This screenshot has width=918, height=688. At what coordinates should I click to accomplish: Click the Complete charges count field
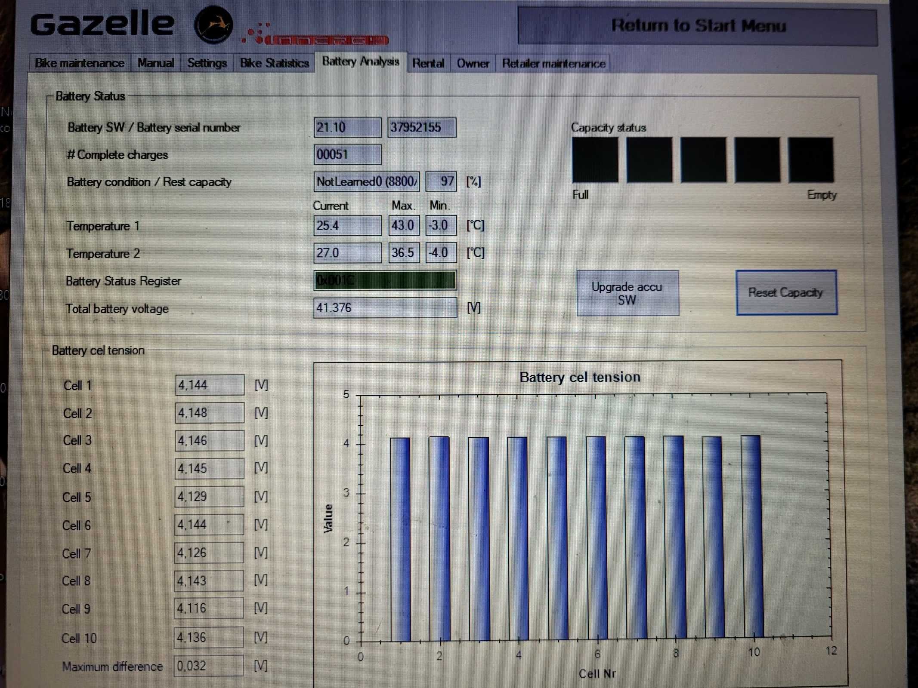point(347,154)
